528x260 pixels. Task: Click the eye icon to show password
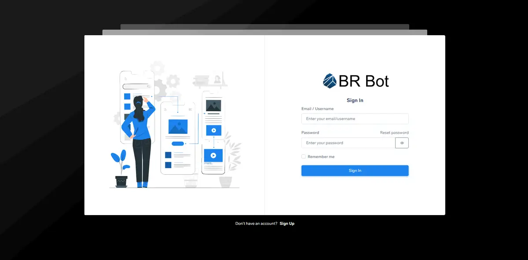click(x=402, y=143)
